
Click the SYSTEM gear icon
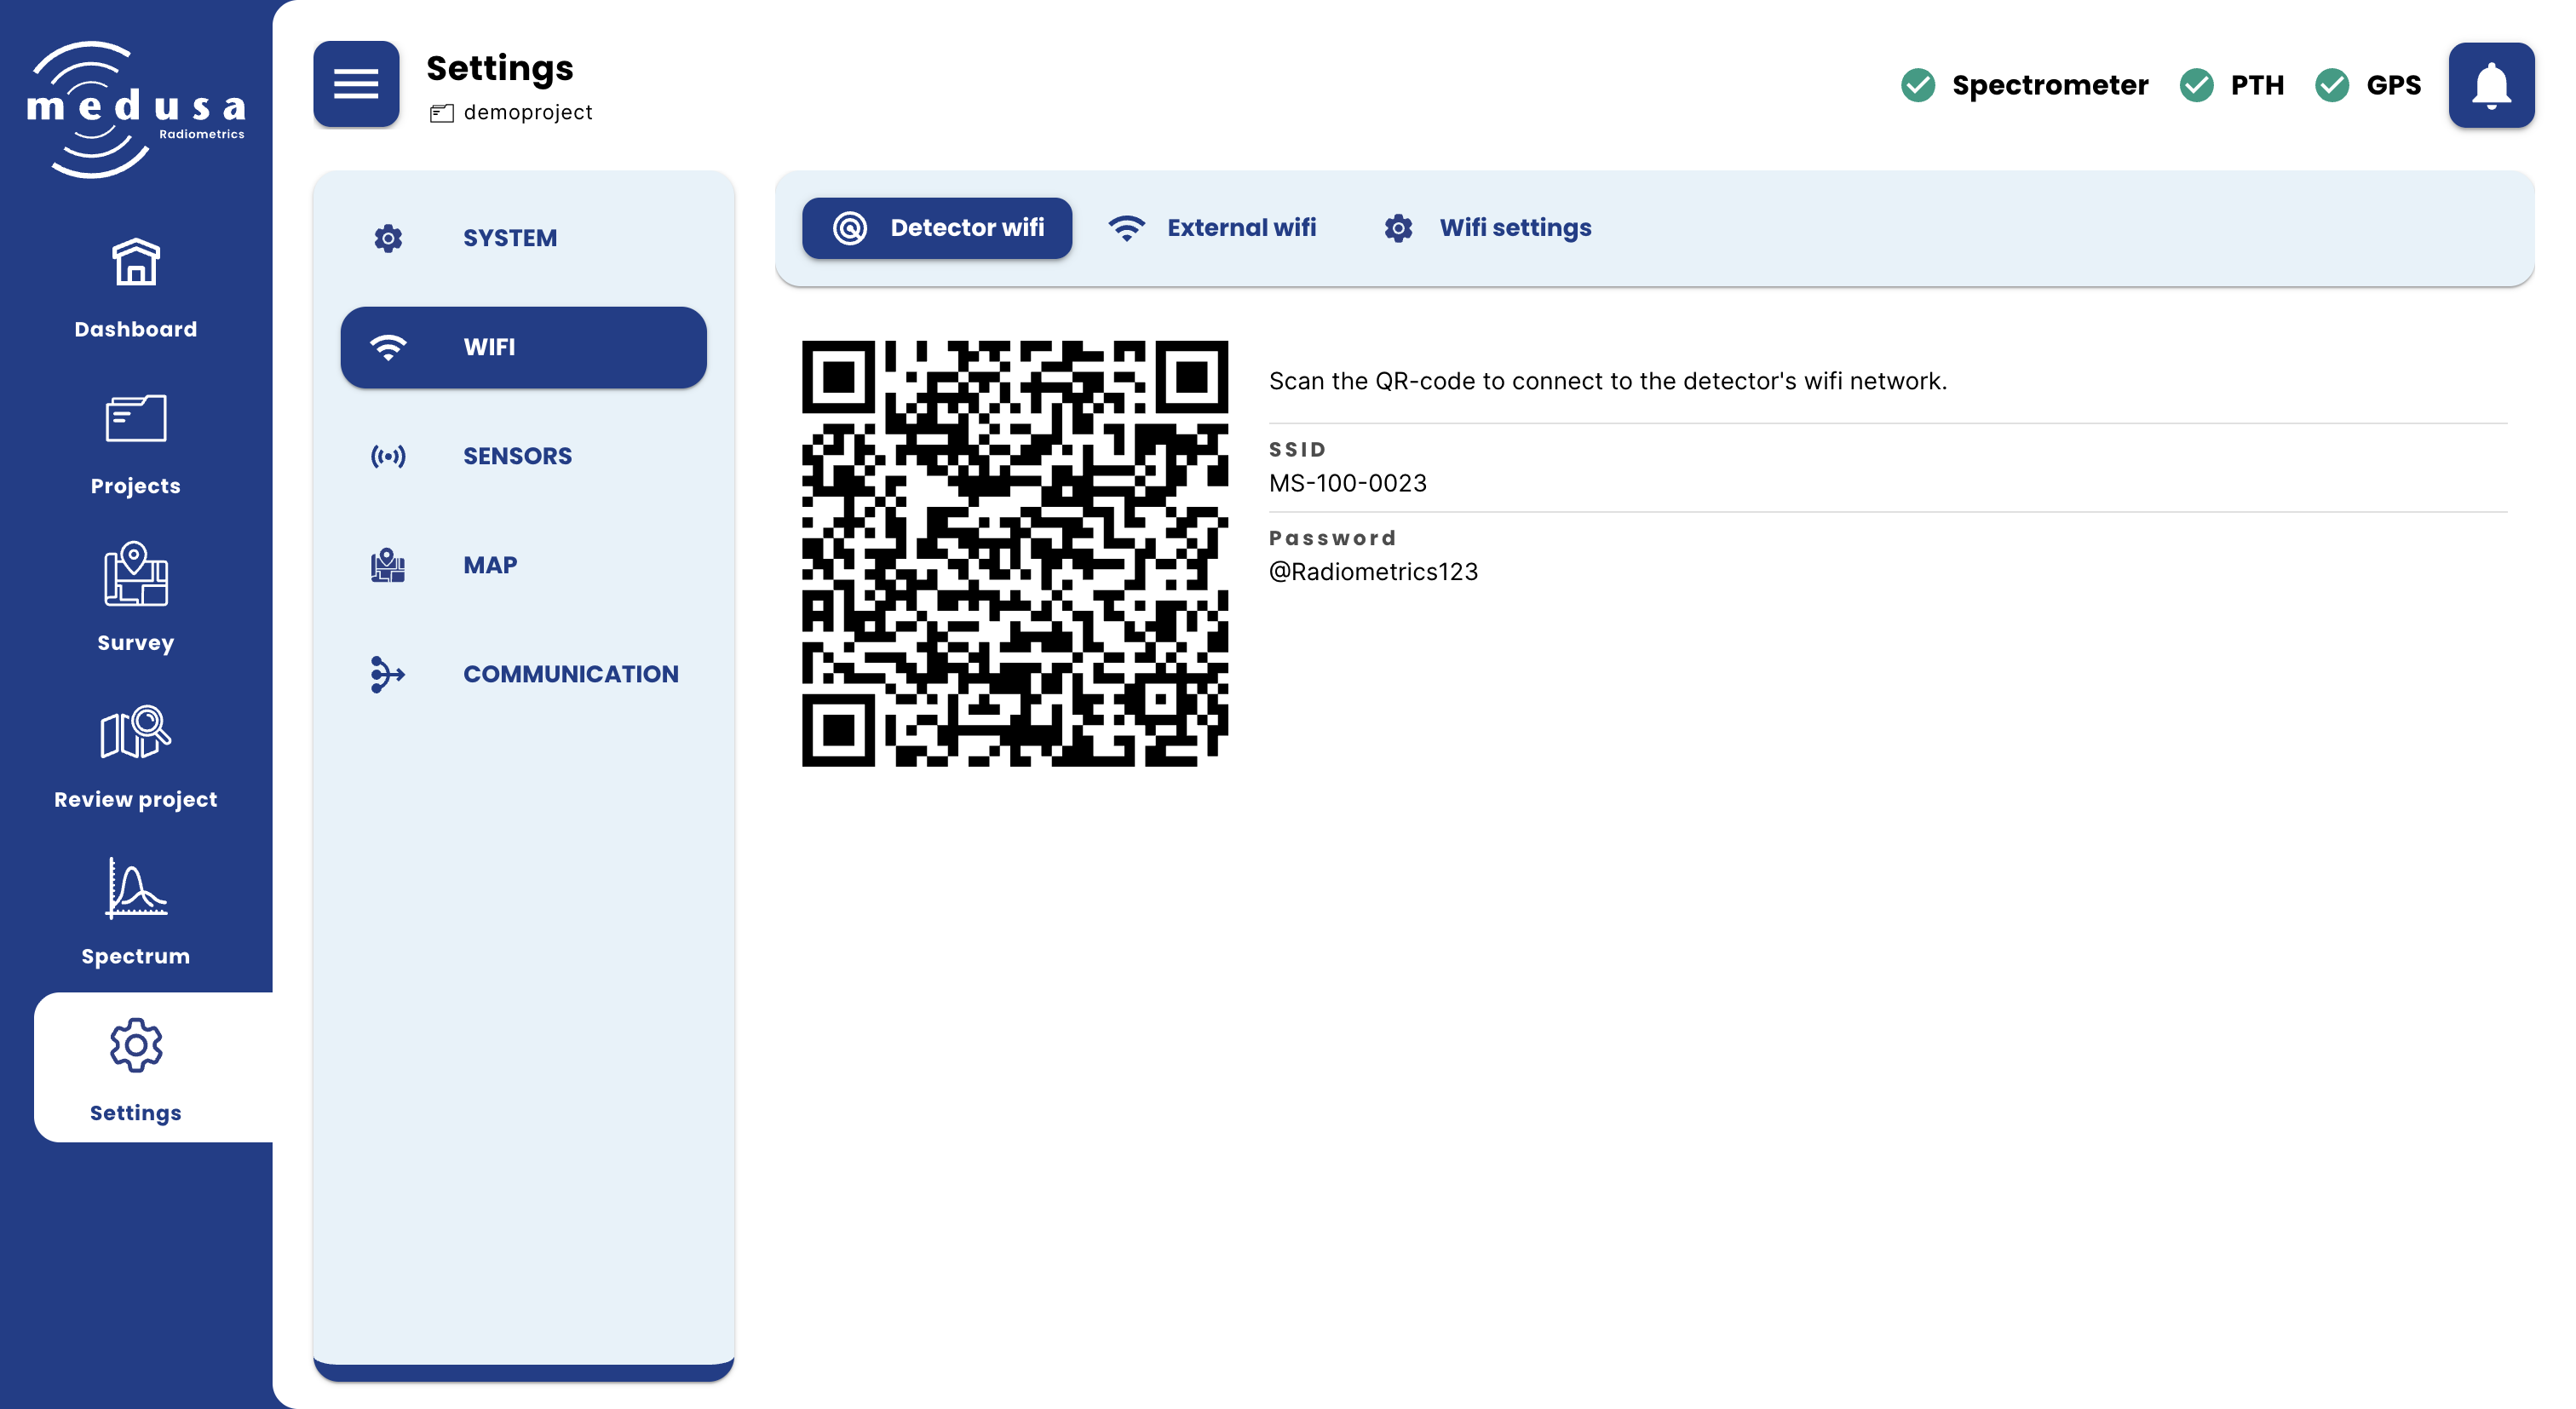(x=388, y=238)
